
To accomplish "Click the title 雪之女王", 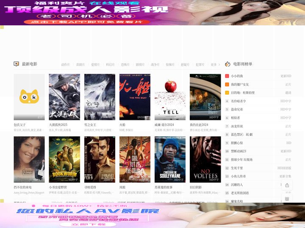I will pos(90,125).
